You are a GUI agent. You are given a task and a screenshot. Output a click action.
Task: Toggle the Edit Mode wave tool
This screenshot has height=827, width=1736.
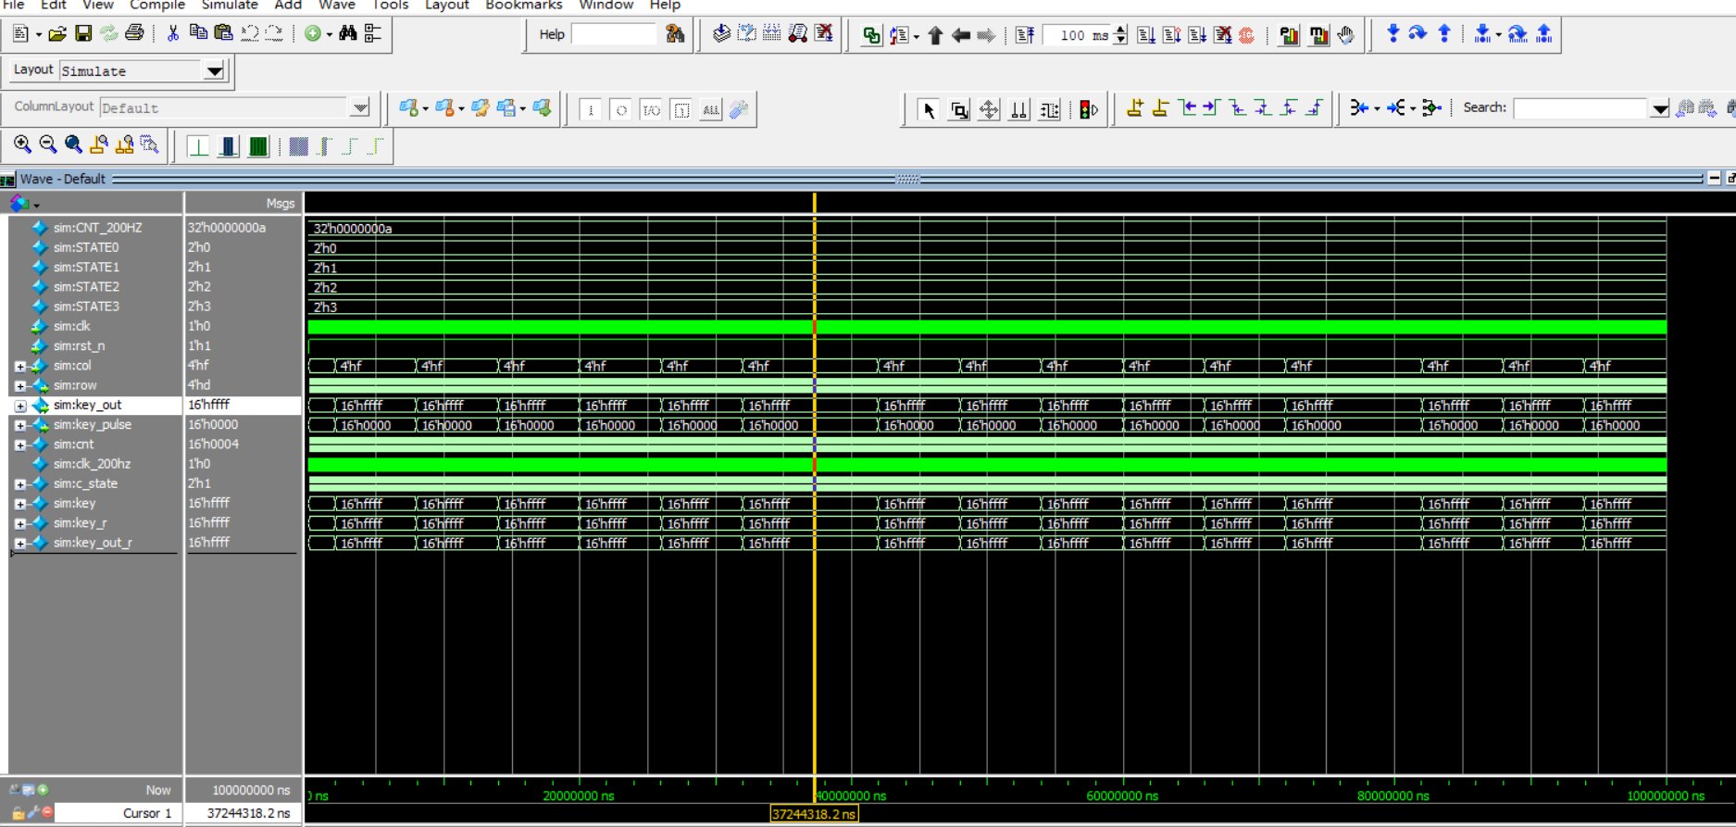tap(1049, 110)
